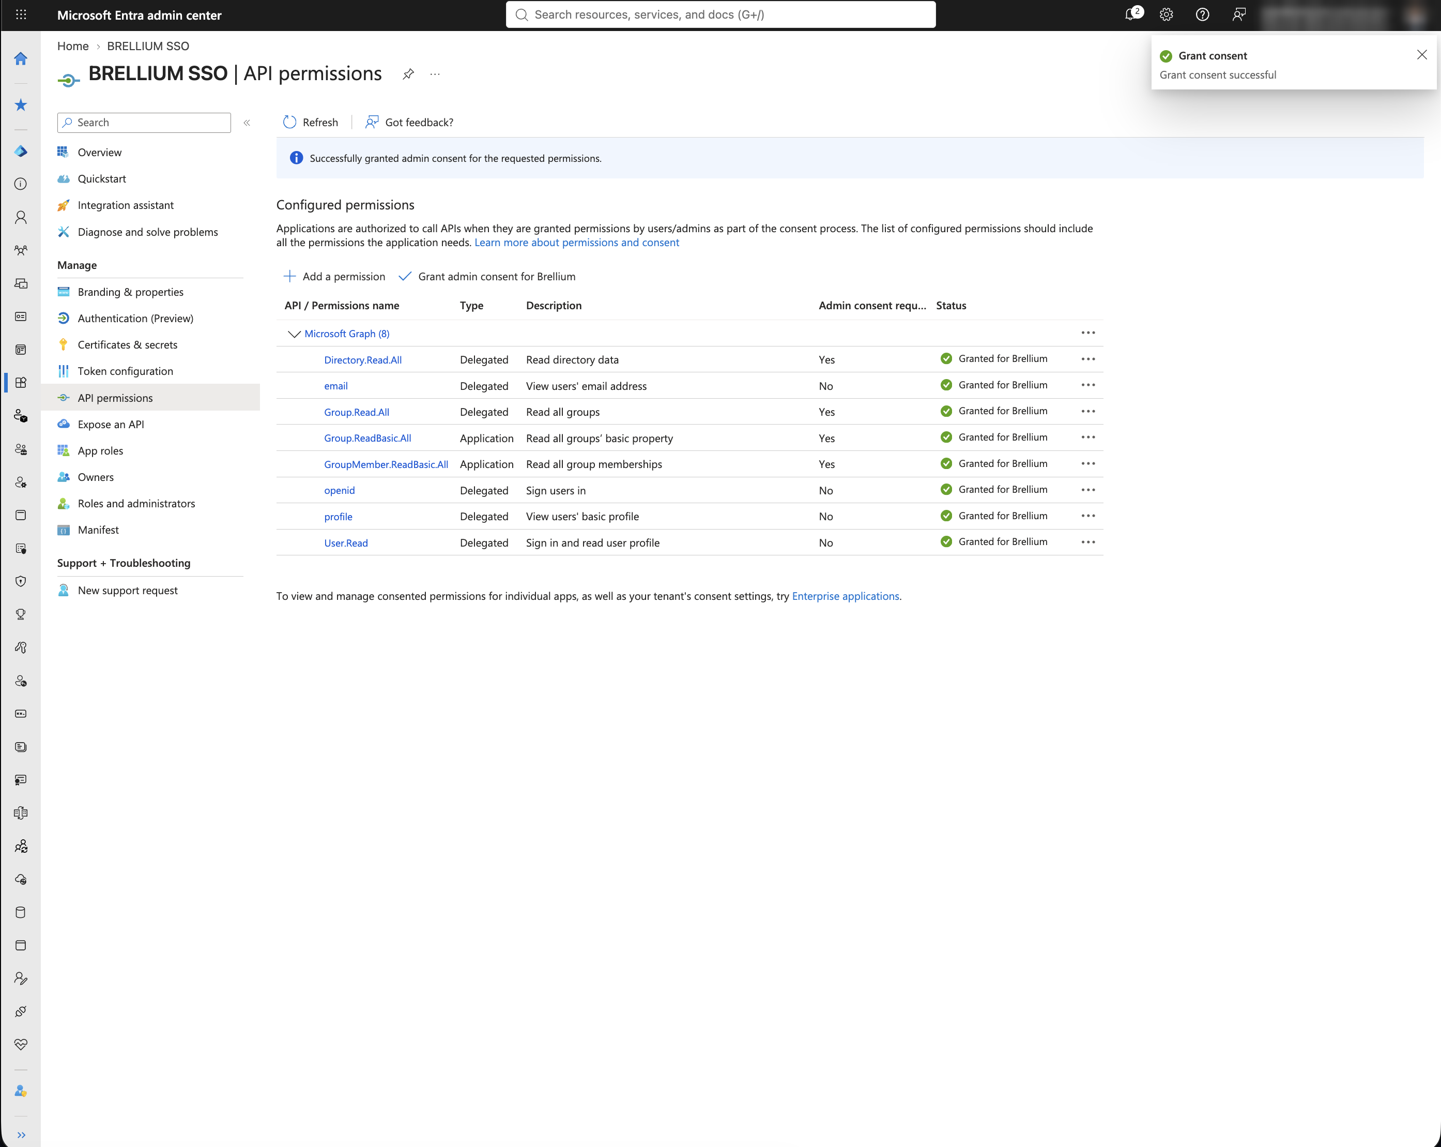
Task: Expand the left navigation rail at bottom
Action: (x=21, y=1135)
